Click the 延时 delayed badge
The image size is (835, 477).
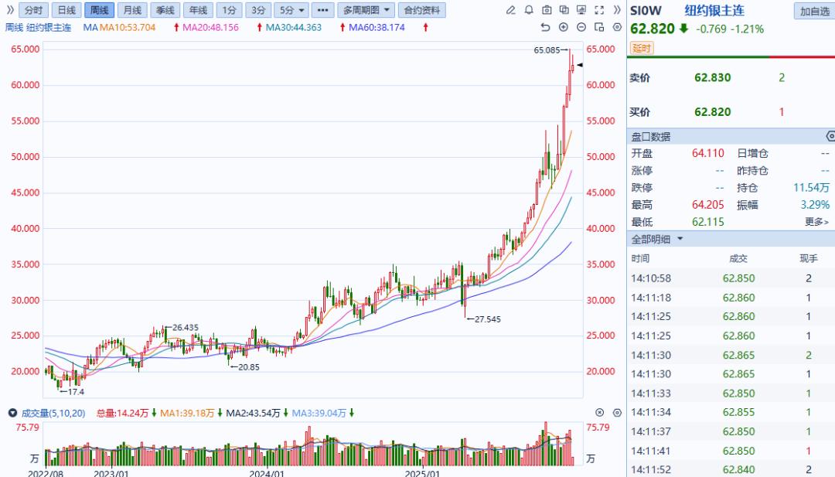point(642,49)
